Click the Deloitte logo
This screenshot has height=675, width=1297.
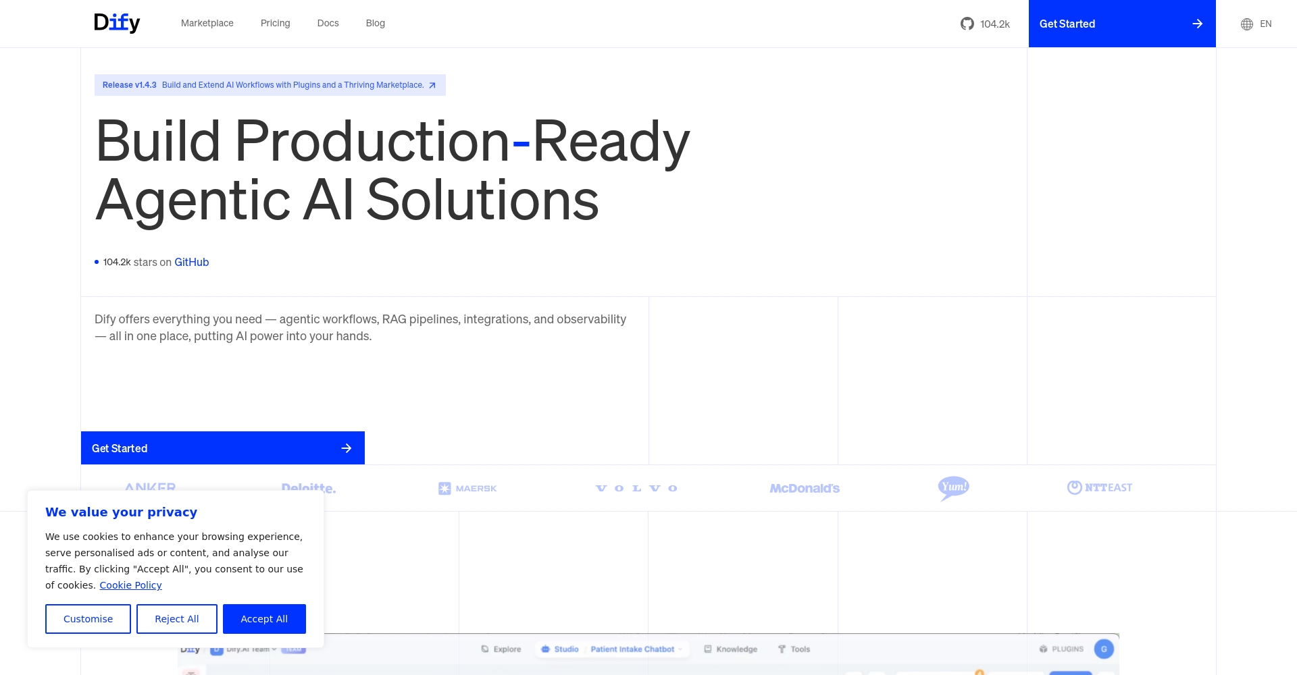(309, 487)
